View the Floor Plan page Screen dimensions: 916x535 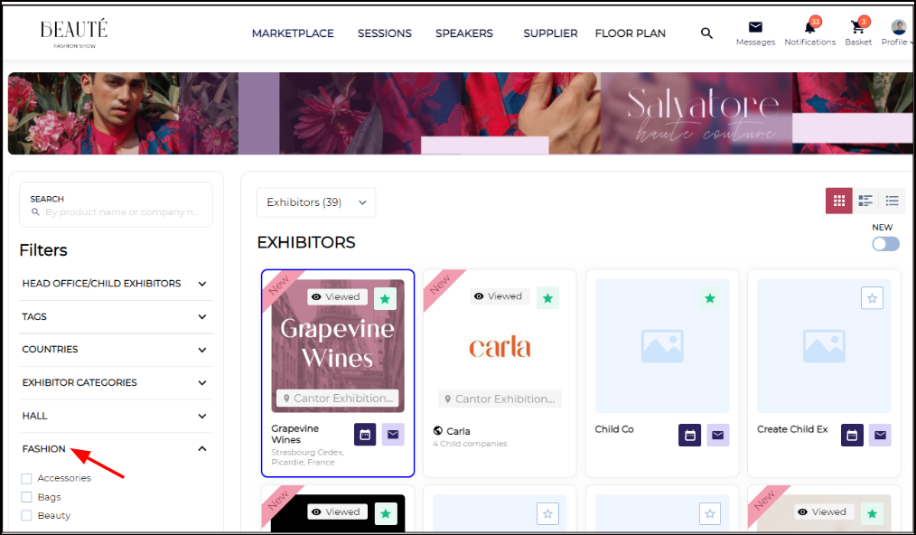631,33
